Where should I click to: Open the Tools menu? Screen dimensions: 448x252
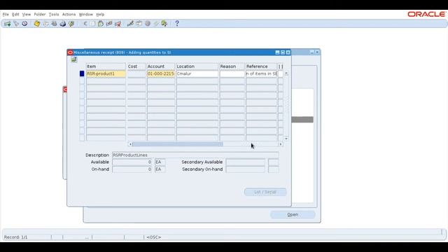click(54, 14)
